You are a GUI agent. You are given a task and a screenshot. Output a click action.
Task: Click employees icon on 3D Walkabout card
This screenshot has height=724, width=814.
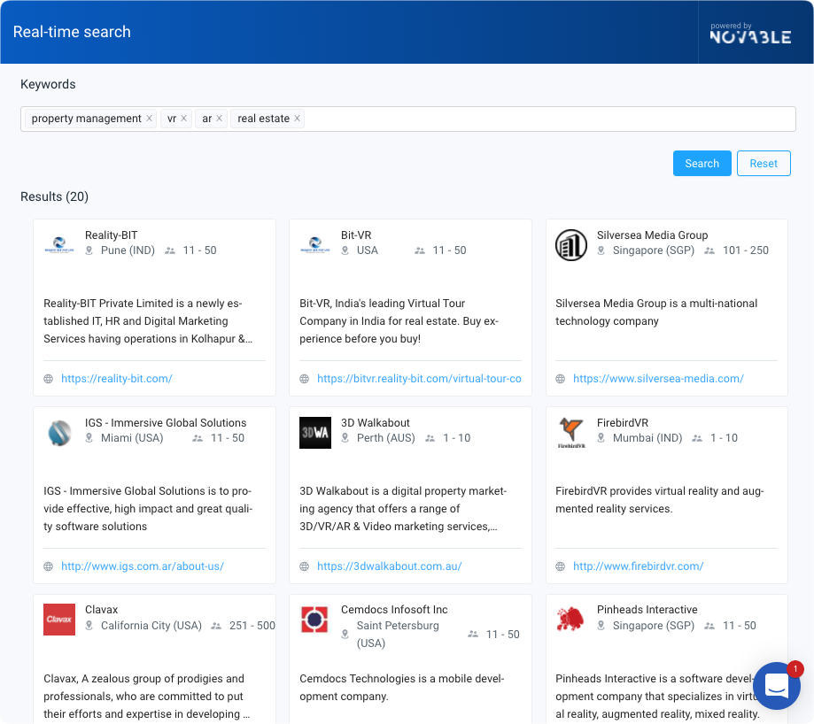tap(430, 438)
